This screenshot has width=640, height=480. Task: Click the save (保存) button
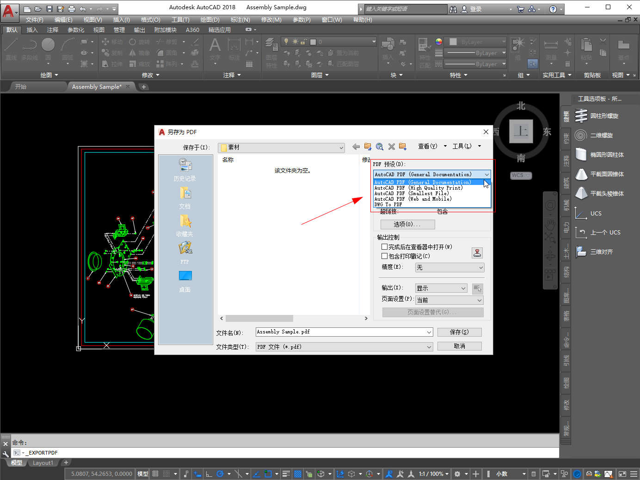click(459, 332)
